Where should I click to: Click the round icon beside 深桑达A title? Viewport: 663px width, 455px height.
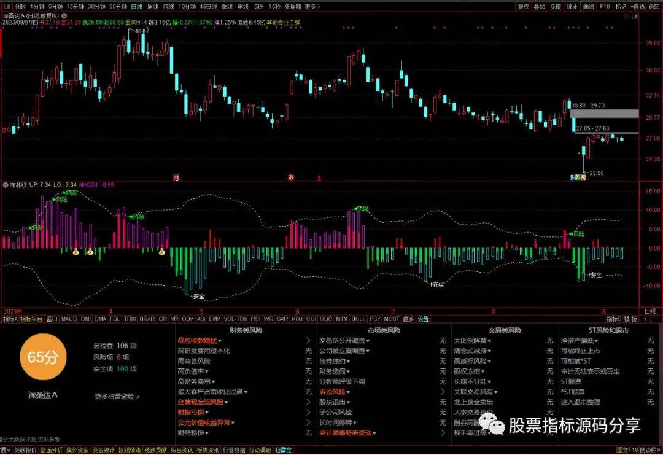coord(64,15)
